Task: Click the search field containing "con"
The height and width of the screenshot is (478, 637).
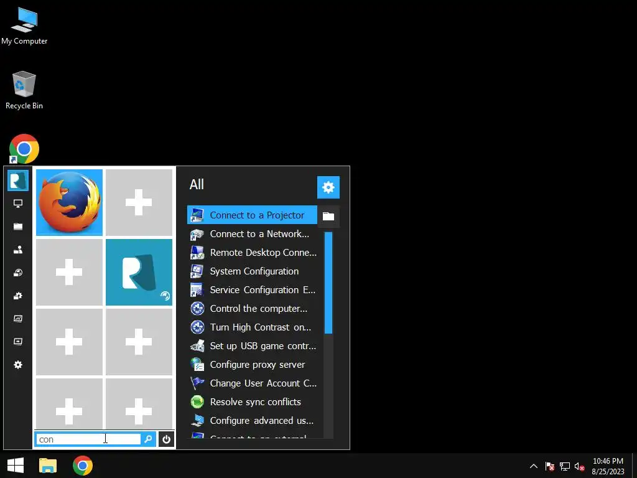Action: 88,439
